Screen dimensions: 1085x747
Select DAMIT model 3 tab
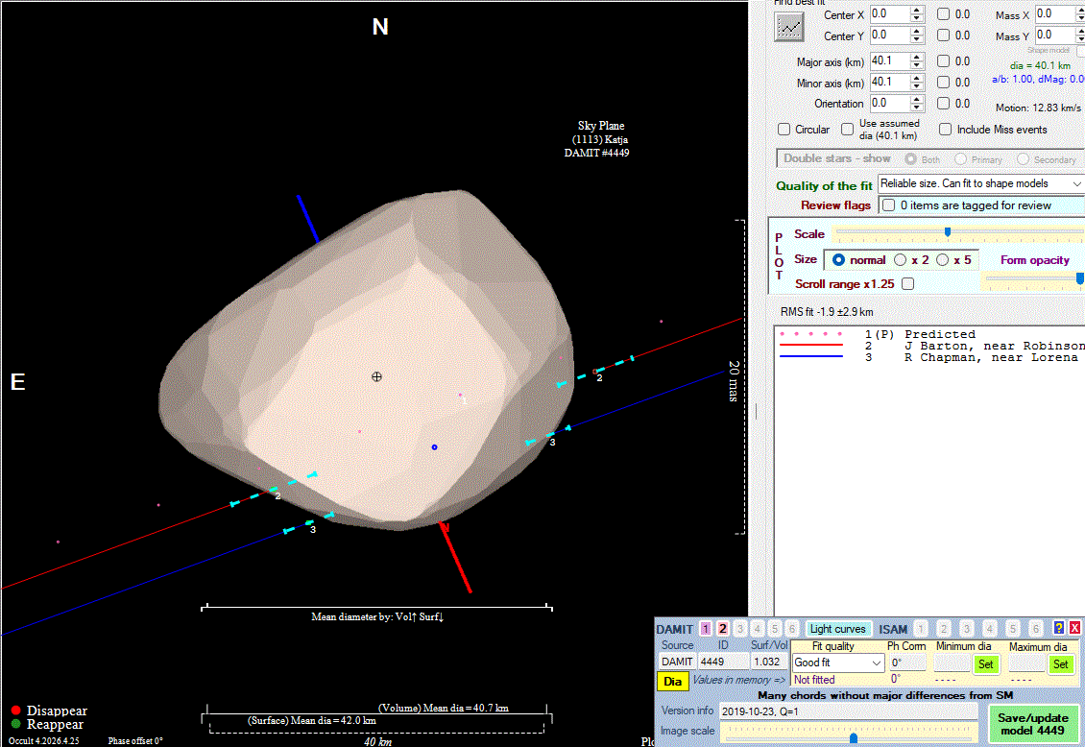point(739,628)
